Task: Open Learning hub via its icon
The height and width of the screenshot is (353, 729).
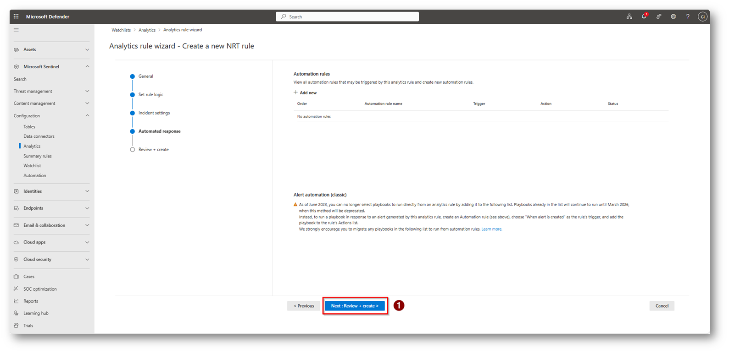Action: pyautogui.click(x=16, y=313)
